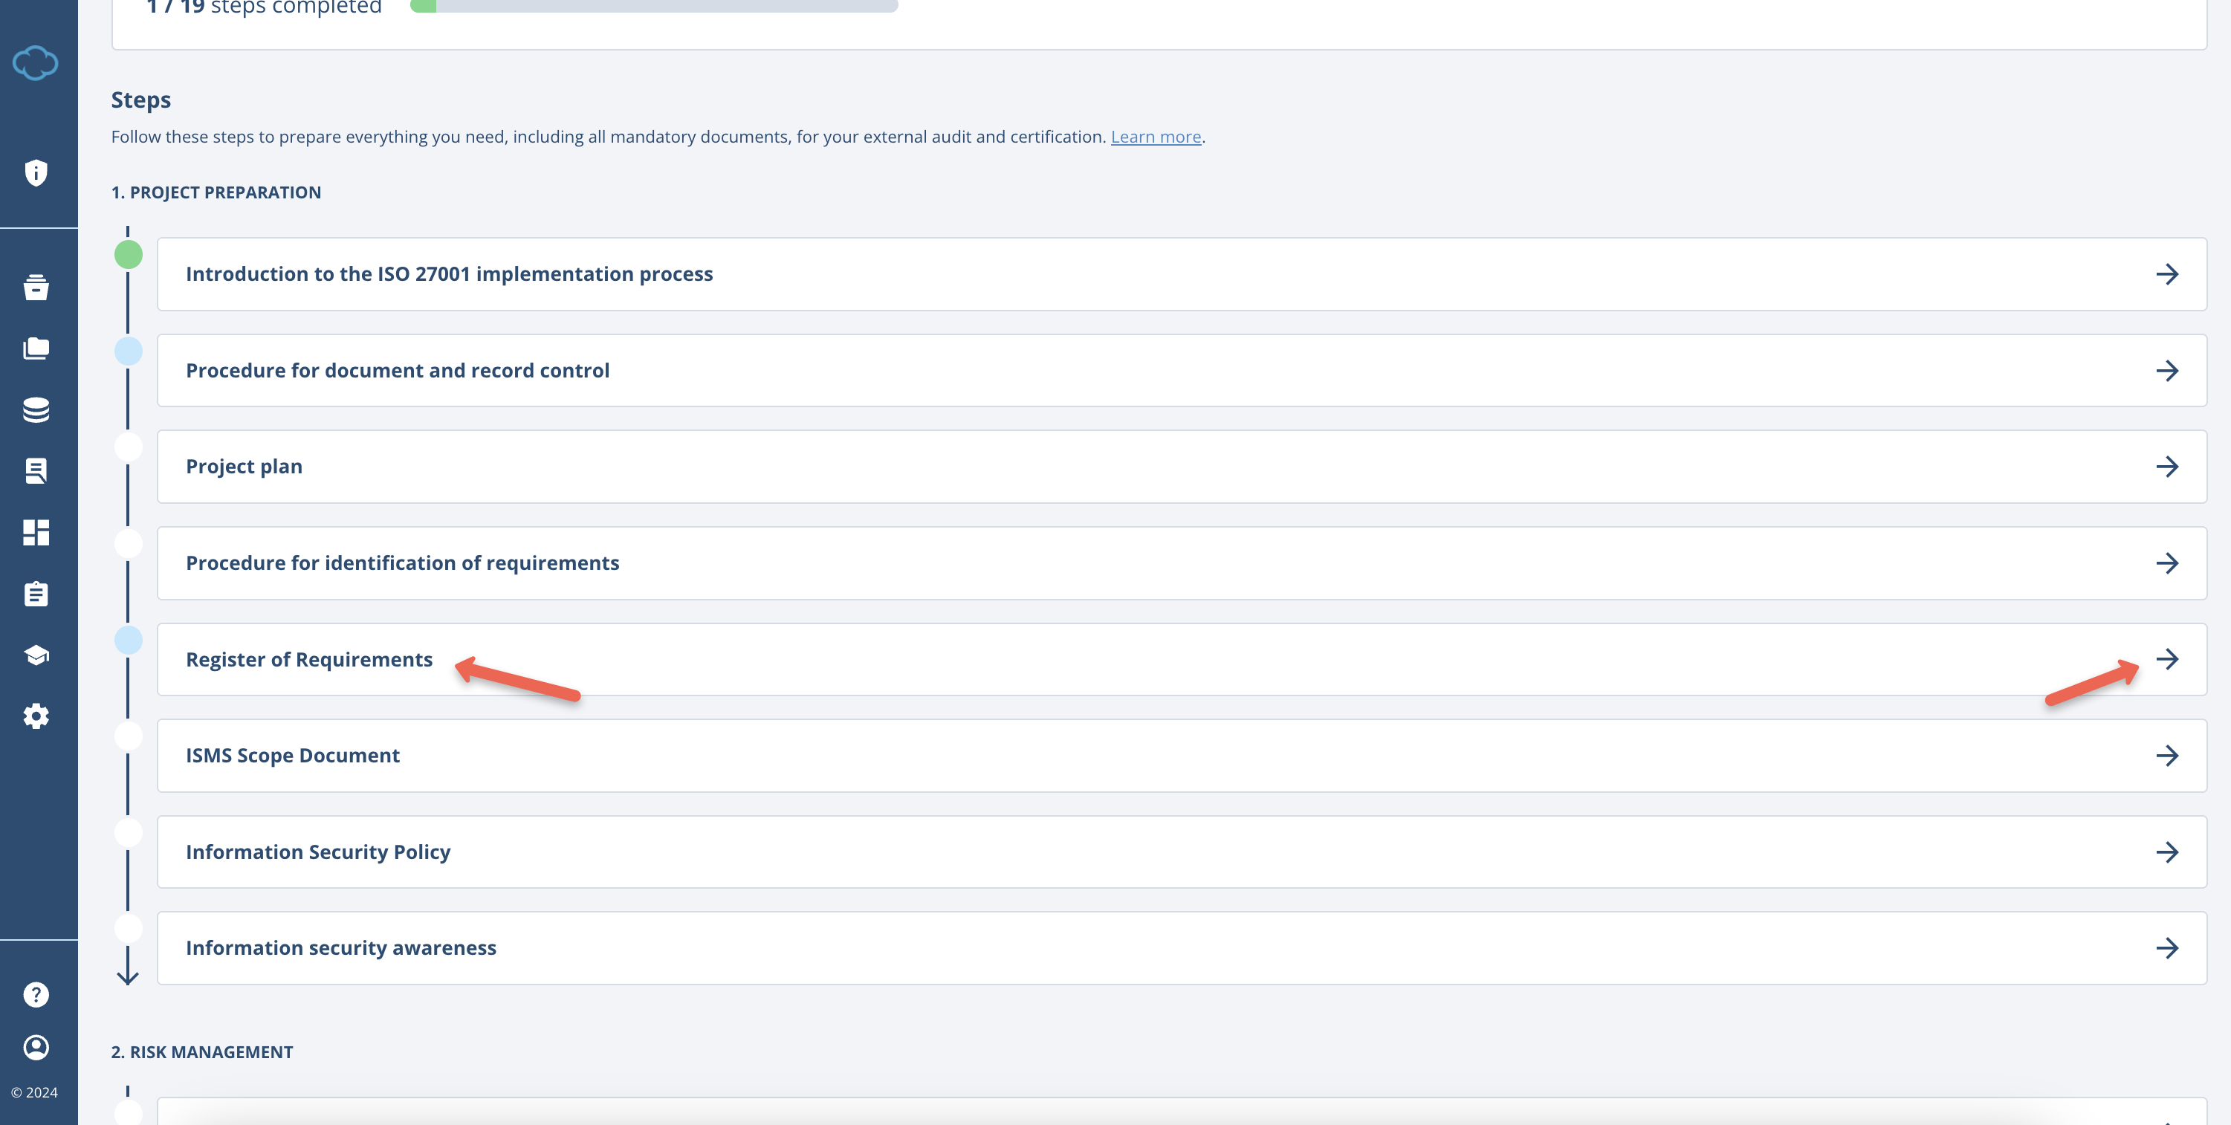Expand the ISMS Scope Document arrow
Viewport: 2231px width, 1125px height.
point(2166,755)
